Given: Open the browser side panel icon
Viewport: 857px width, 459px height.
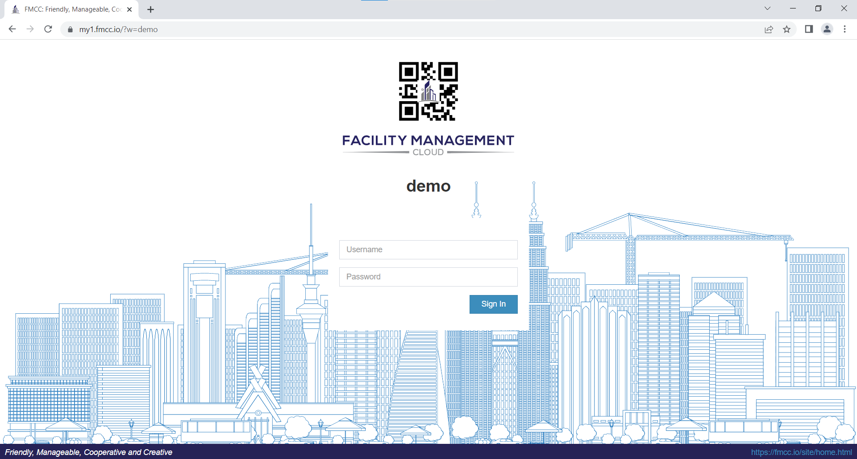Looking at the screenshot, I should point(809,29).
